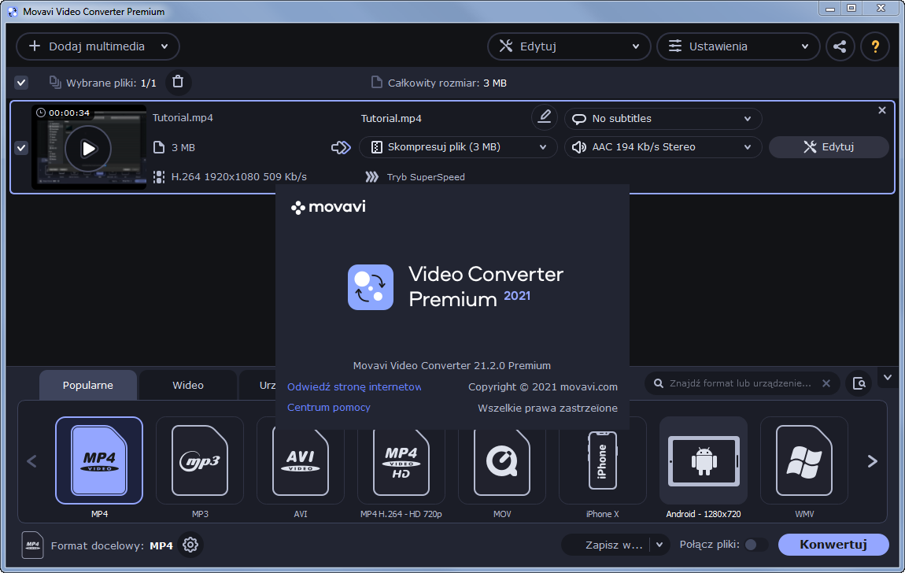Click the output name Tutorial.mp4
The image size is (905, 573).
coord(391,118)
